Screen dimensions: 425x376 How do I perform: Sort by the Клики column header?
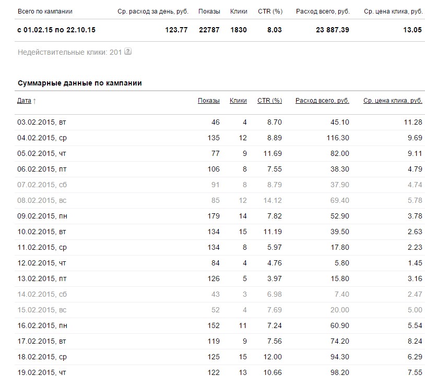238,101
